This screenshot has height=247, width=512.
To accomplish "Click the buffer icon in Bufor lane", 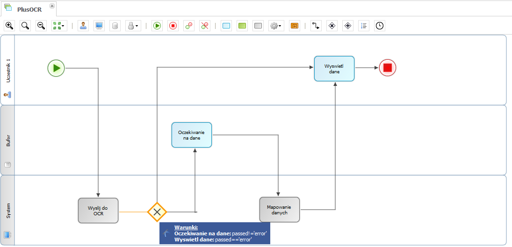I will coord(7,165).
